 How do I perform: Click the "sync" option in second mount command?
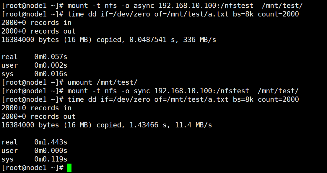[x=142, y=91]
